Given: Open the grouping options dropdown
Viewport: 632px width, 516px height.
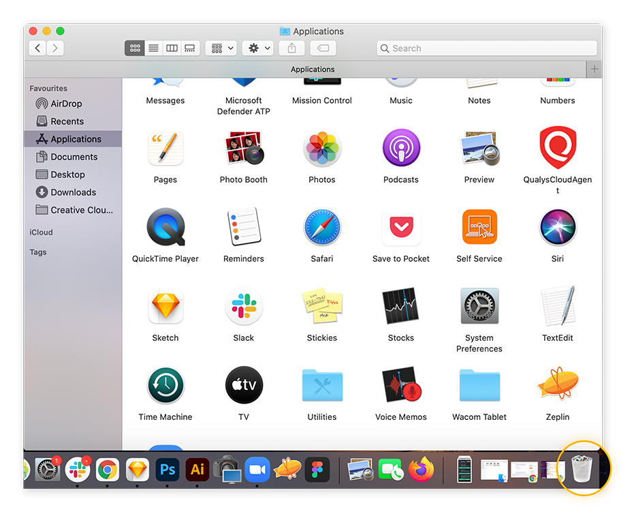Looking at the screenshot, I should click(221, 48).
